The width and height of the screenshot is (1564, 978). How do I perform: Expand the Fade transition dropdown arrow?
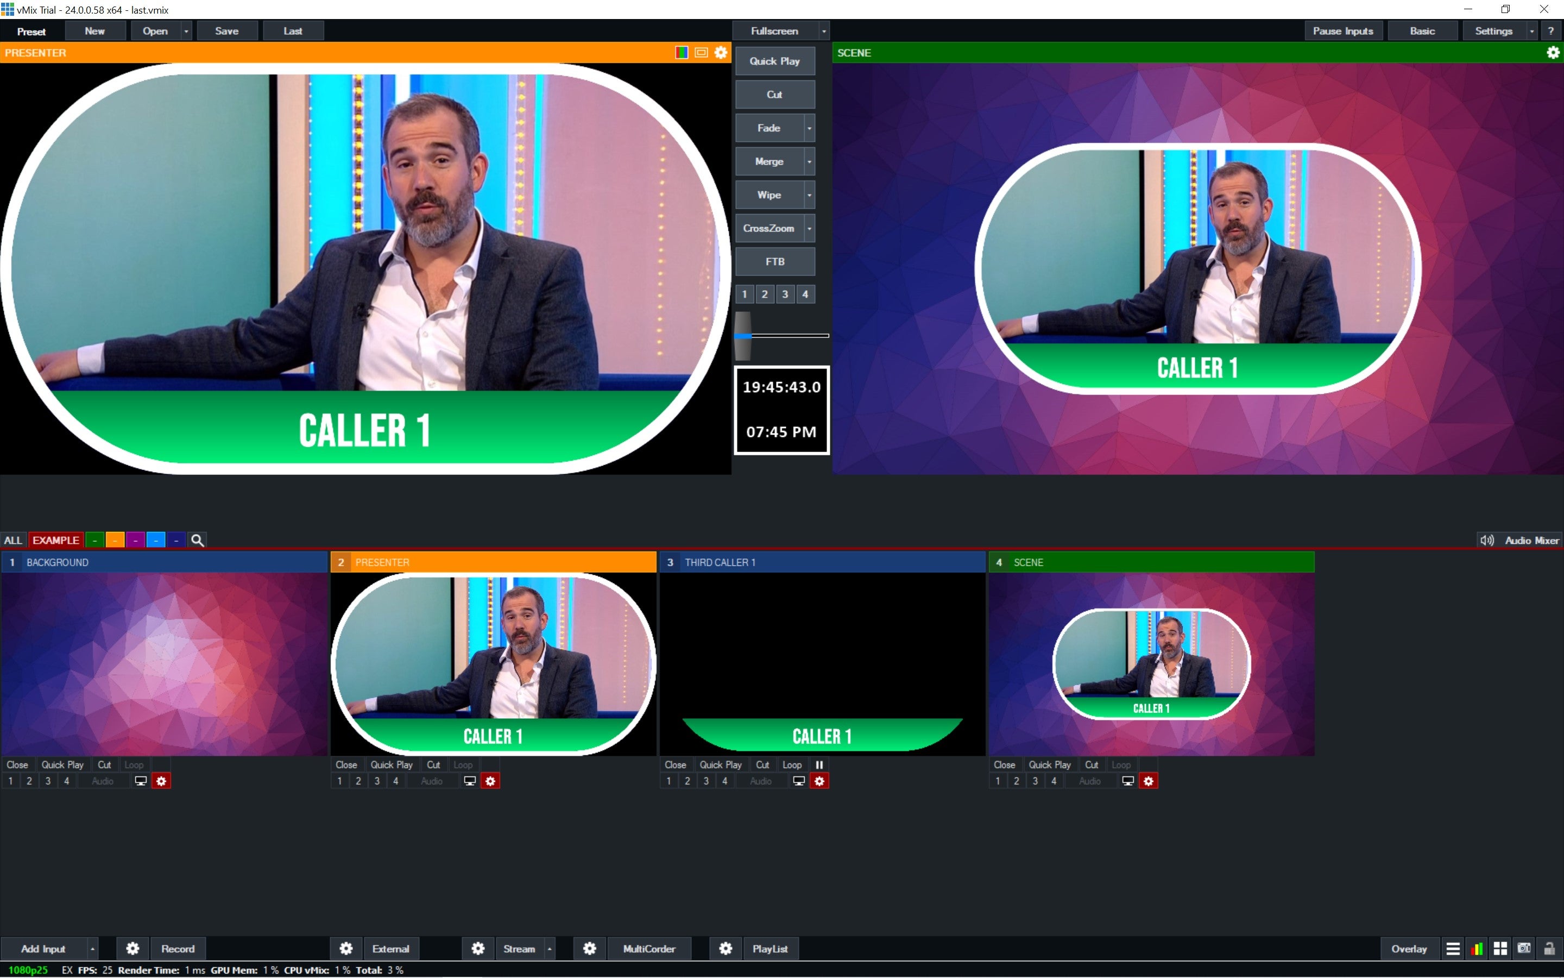click(809, 128)
